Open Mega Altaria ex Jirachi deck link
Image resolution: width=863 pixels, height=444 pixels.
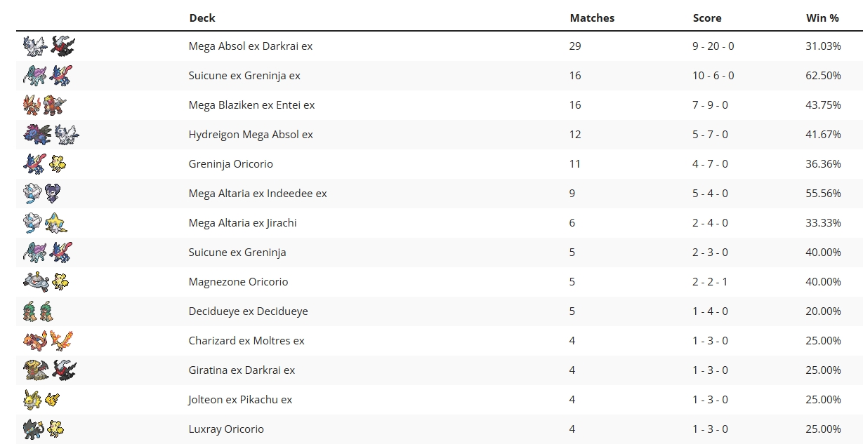242,223
